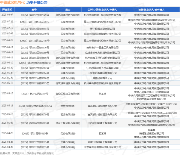This screenshot has height=155, width=180.
Task: Click the 历史开庭公告 heading
Action: [x=37, y=2]
